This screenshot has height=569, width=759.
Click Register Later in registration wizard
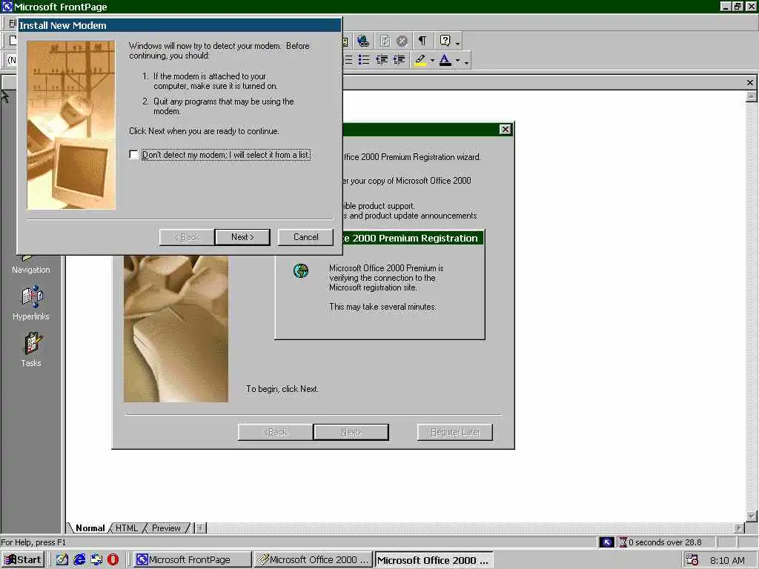tap(455, 432)
